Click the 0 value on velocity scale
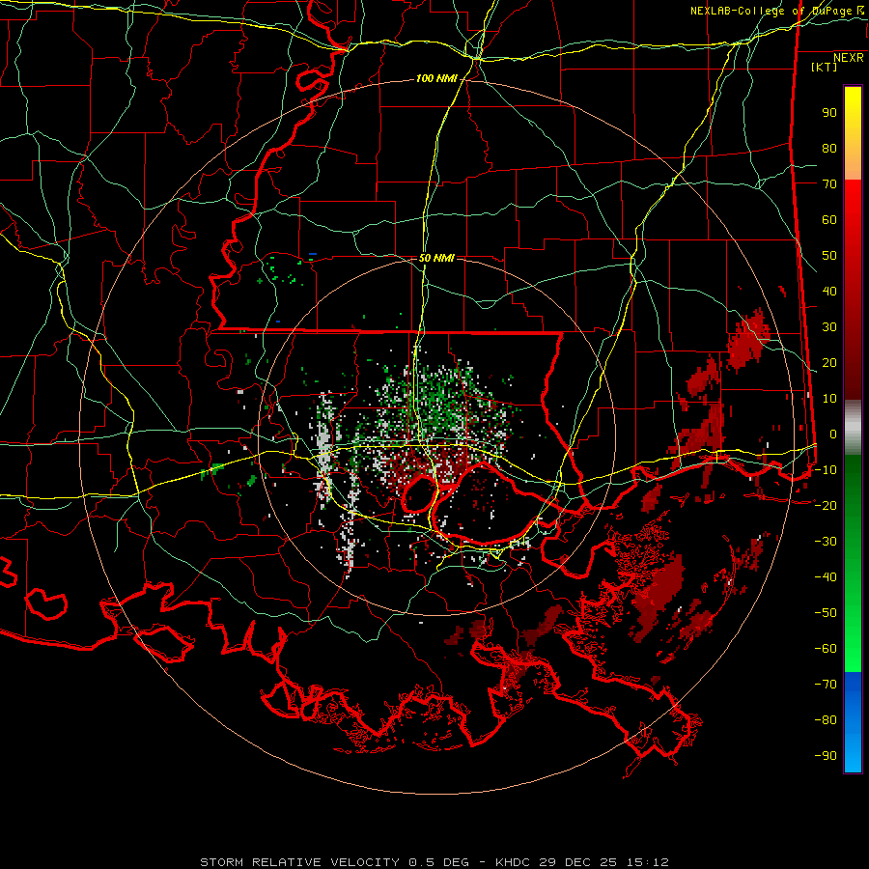 (x=833, y=434)
